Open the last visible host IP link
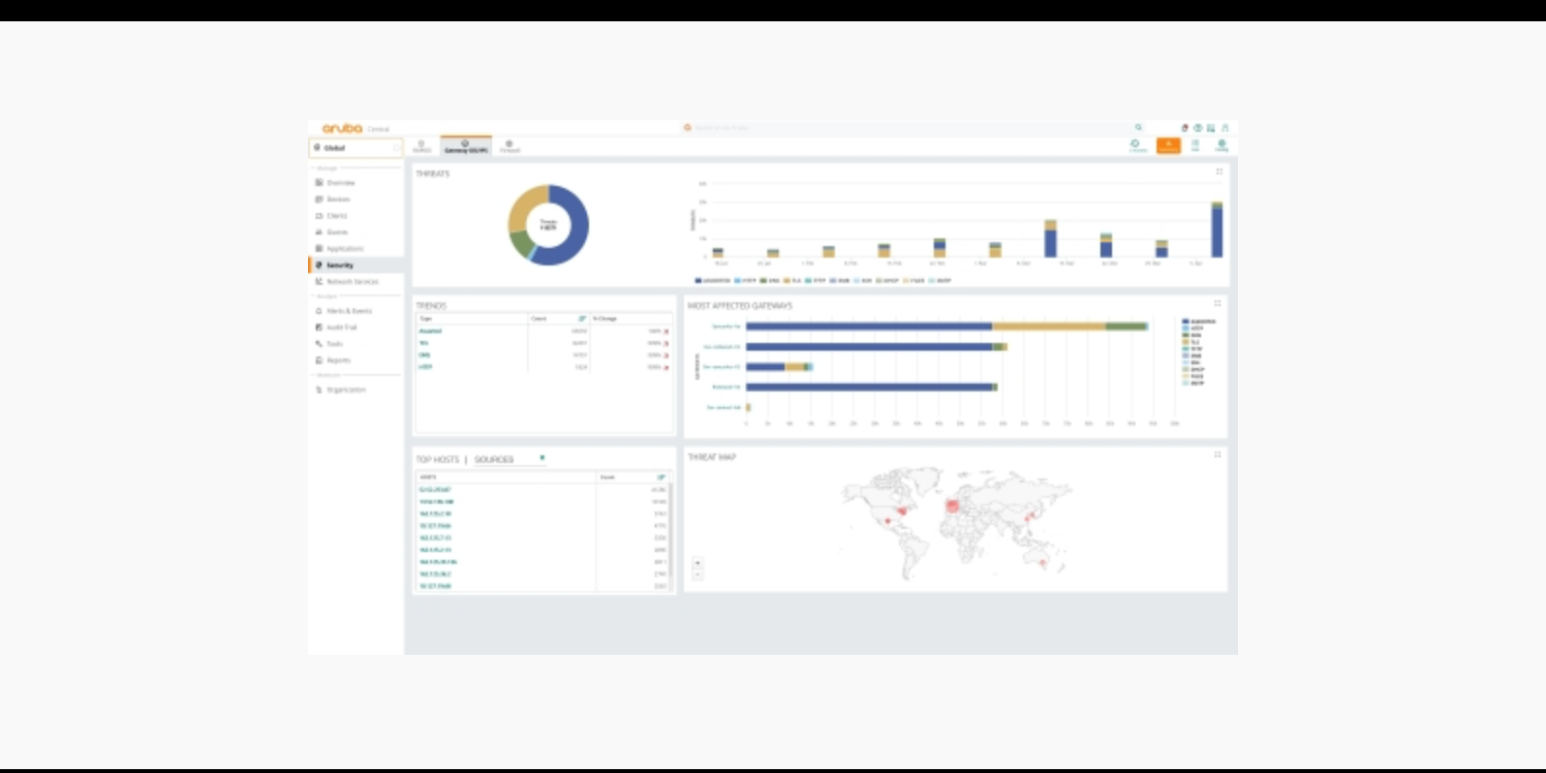This screenshot has height=773, width=1546. click(x=435, y=586)
